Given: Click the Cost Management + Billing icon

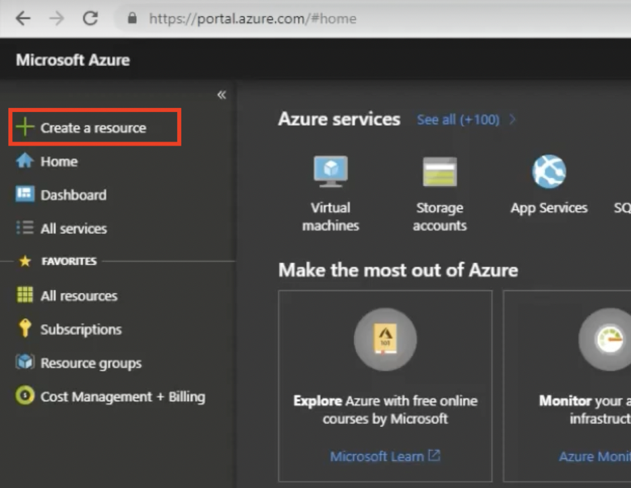Looking at the screenshot, I should click(x=25, y=396).
